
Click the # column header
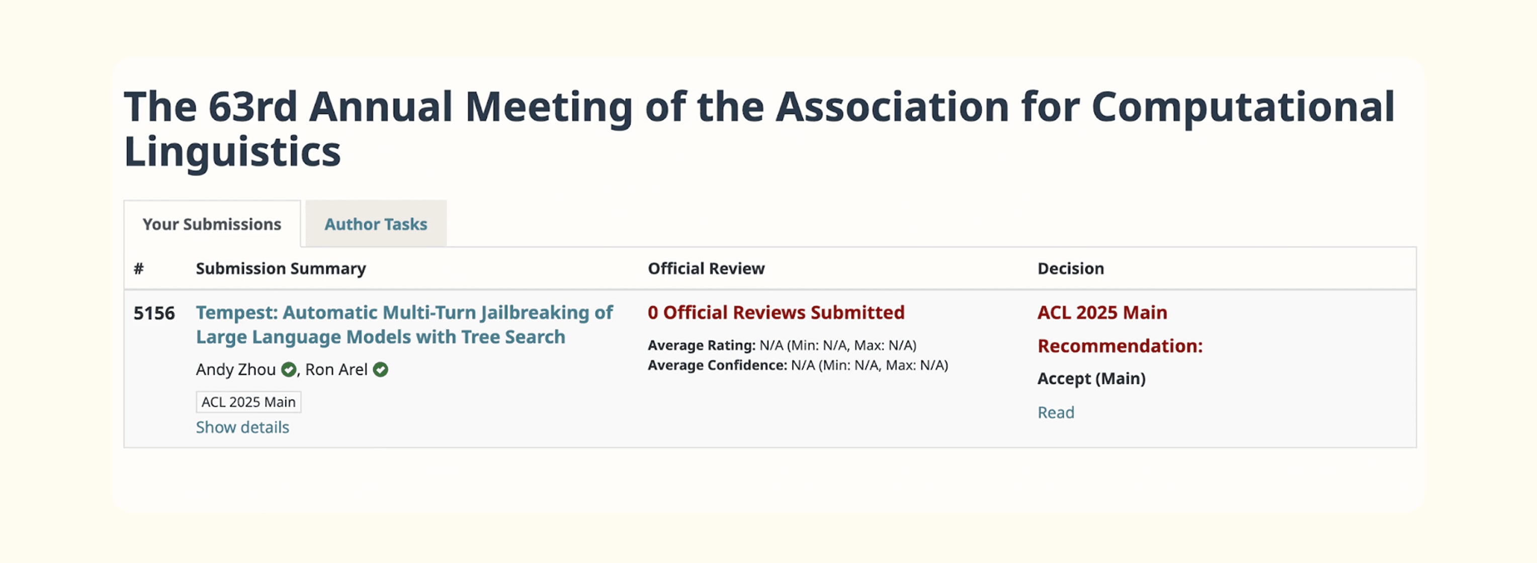click(138, 268)
